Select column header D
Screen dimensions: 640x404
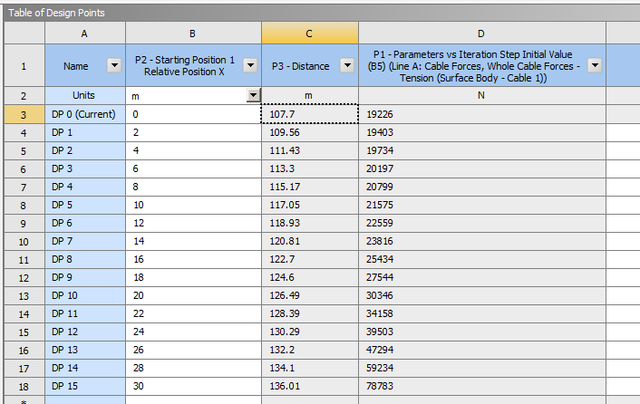pyautogui.click(x=481, y=34)
